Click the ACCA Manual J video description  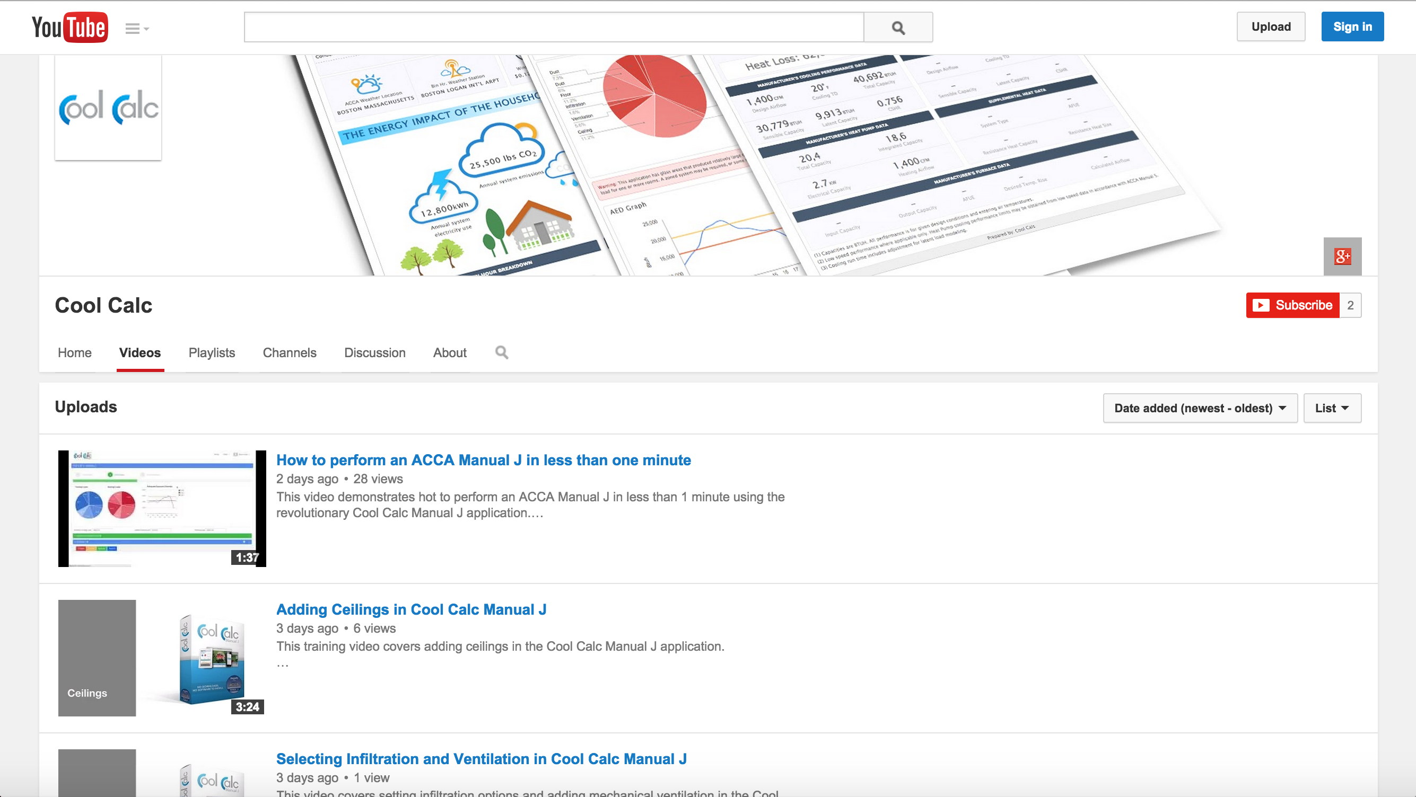pyautogui.click(x=530, y=505)
